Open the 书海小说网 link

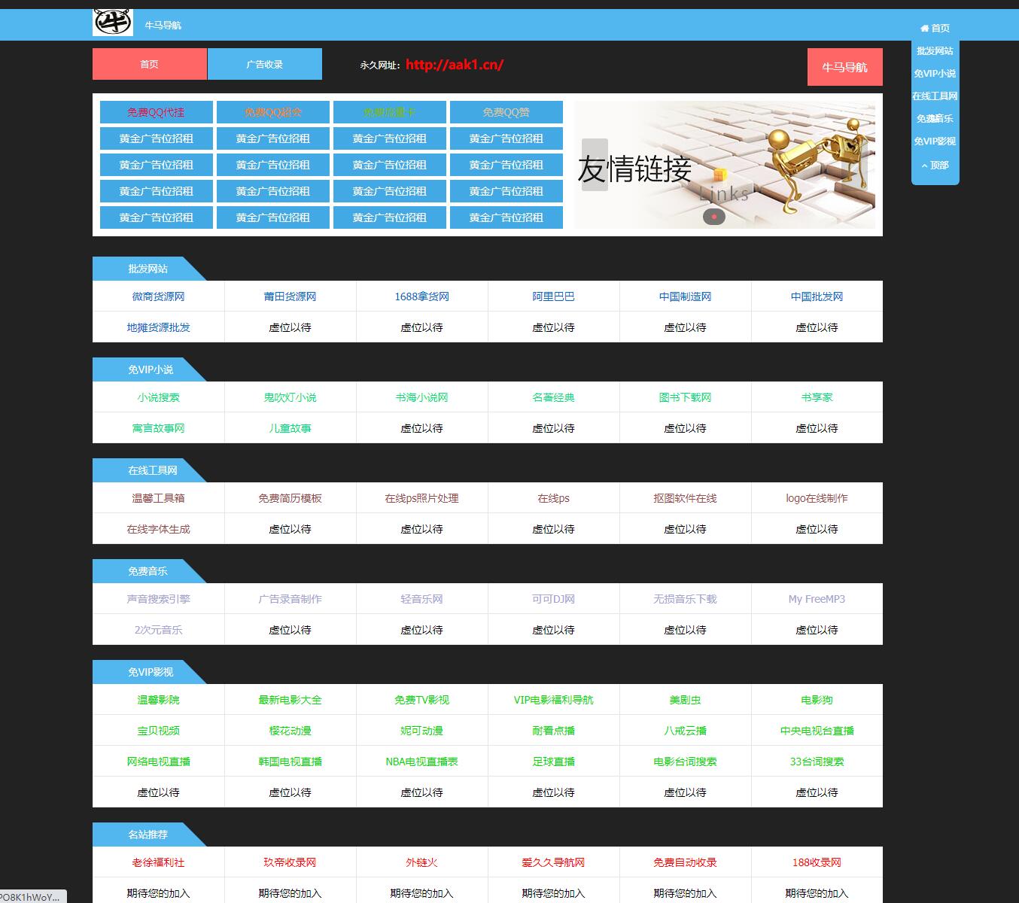click(421, 397)
